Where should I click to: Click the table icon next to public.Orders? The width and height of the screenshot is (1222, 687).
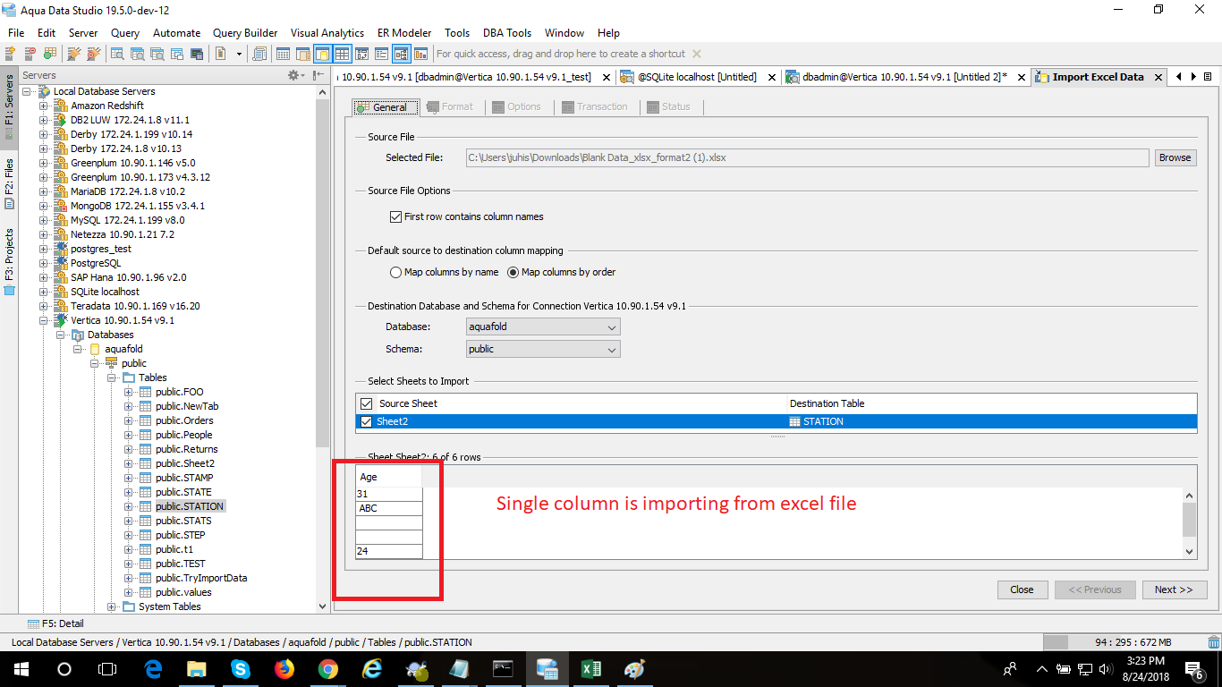(x=146, y=420)
